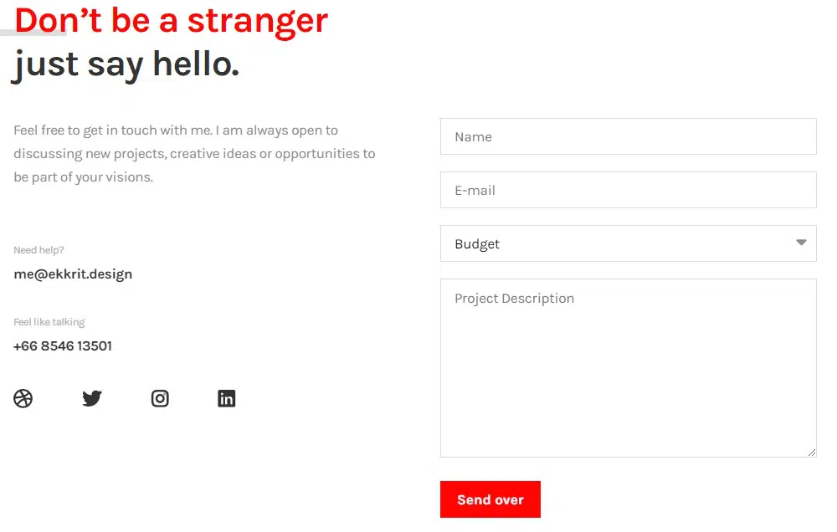Open the Instagram profile icon
This screenshot has height=532, width=837.
click(x=160, y=399)
